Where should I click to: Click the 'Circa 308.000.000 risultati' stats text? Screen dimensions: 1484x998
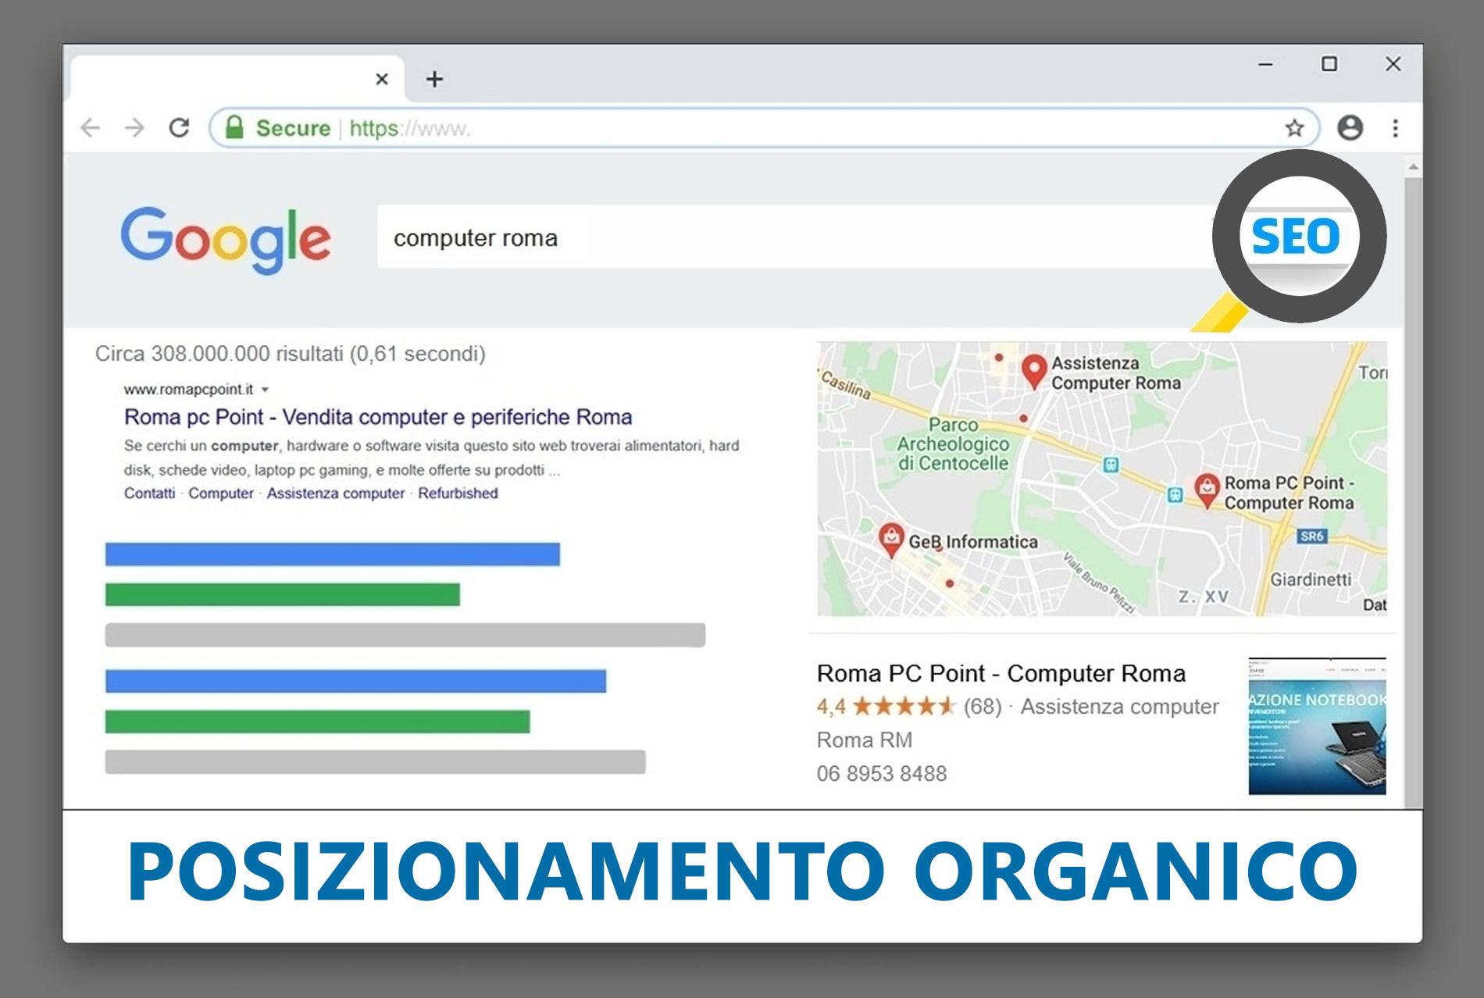291,354
